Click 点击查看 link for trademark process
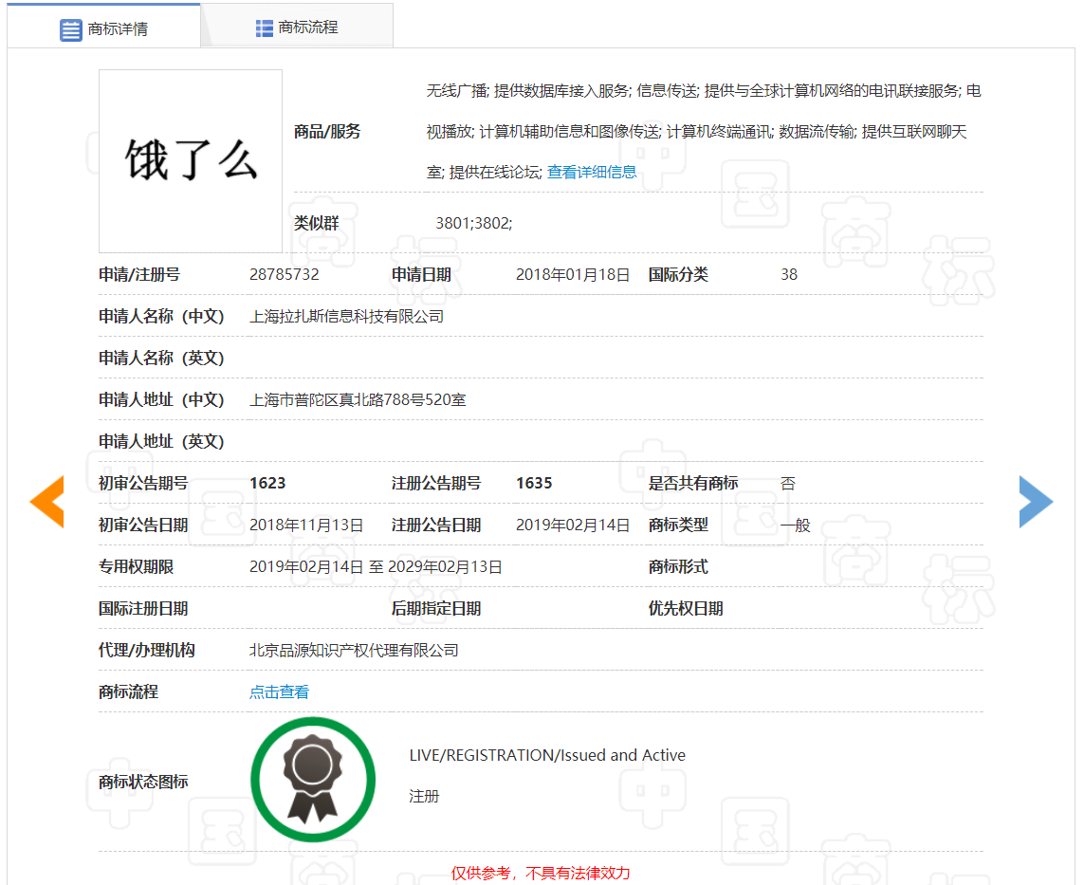Viewport: 1084px width, 885px height. pos(279,692)
